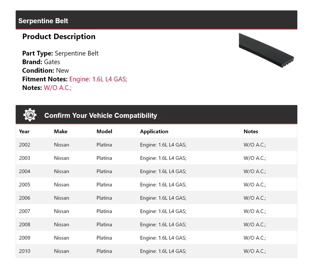Click the red fitment note 'Engine: 1.6L L4 GAS;'

coord(98,79)
